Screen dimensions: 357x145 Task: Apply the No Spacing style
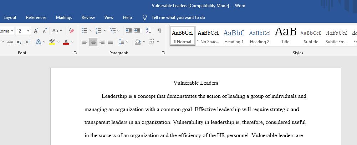click(x=208, y=36)
